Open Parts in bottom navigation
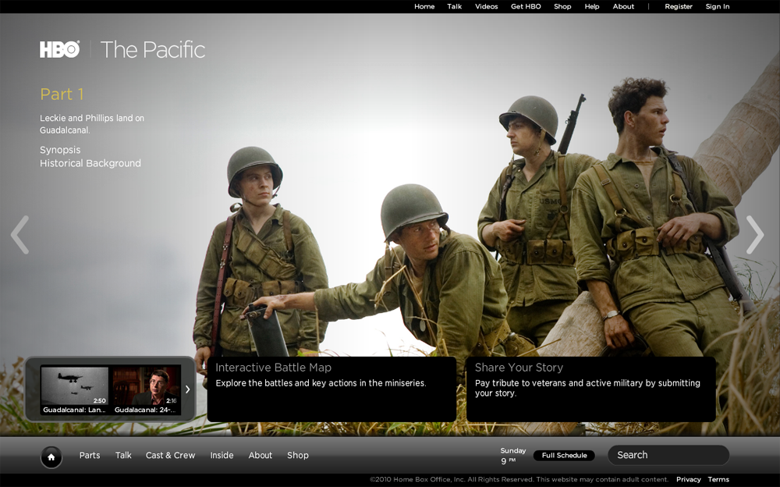Screen dimensions: 780x487 pos(90,455)
